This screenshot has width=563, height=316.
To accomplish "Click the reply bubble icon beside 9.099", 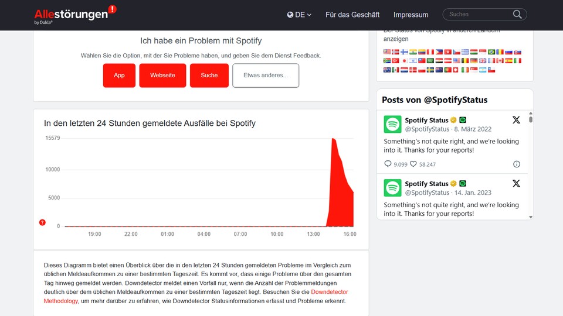I will point(388,164).
